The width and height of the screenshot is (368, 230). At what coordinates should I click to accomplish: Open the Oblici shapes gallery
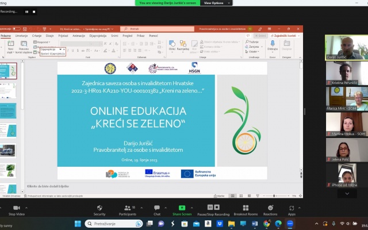pos(172,46)
